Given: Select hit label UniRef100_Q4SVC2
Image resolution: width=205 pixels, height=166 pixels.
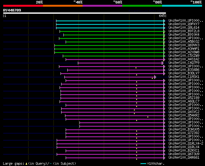Looking at the screenshot, I should (x=184, y=112).
